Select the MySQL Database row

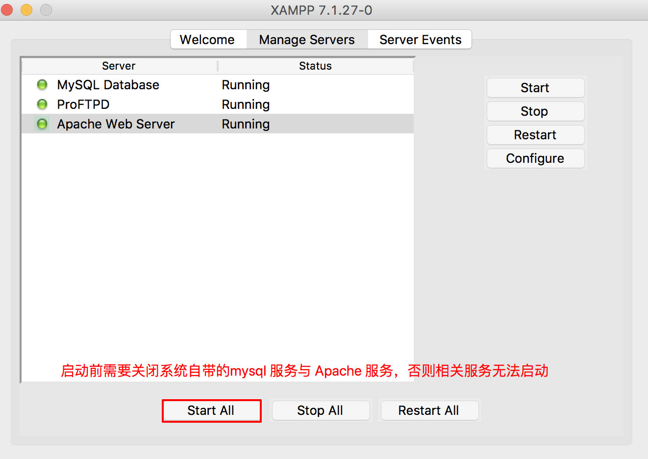[x=218, y=85]
